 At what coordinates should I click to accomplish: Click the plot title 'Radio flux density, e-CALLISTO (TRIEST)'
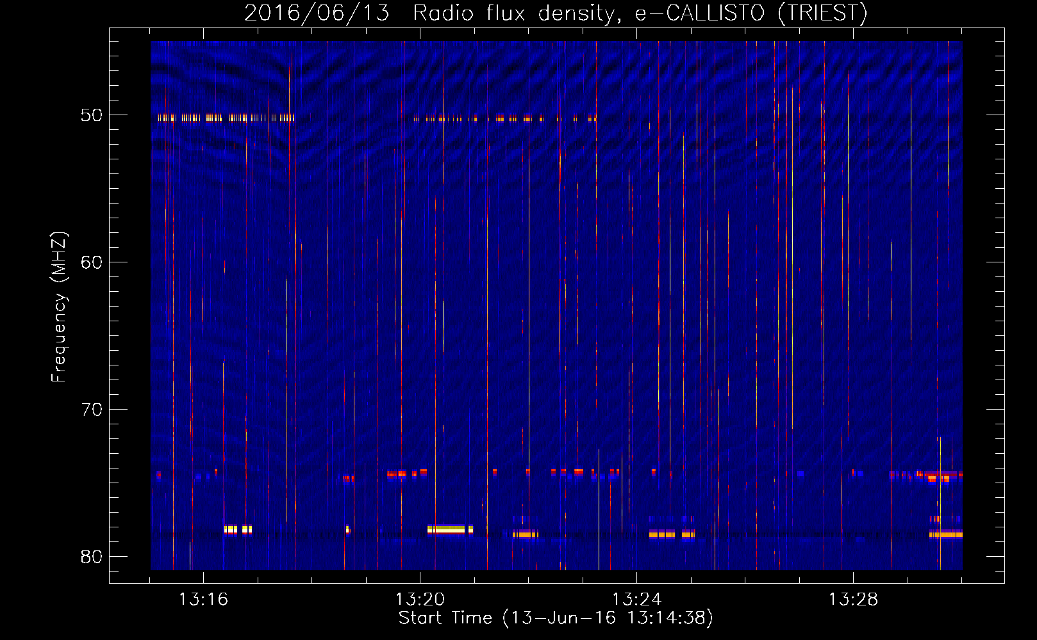pos(640,13)
